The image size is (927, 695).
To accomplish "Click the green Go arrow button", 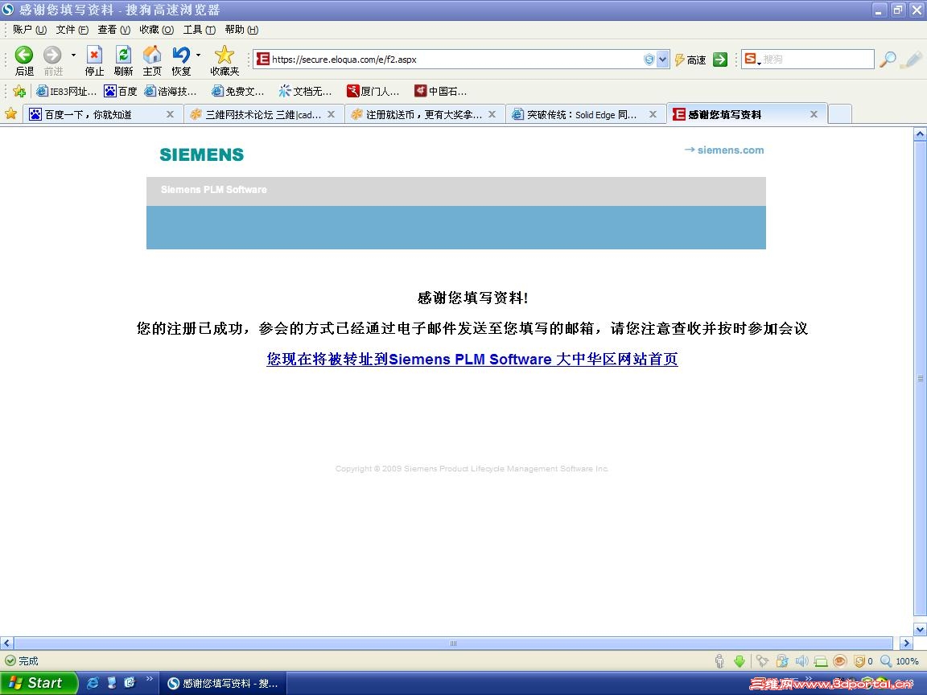I will point(720,59).
